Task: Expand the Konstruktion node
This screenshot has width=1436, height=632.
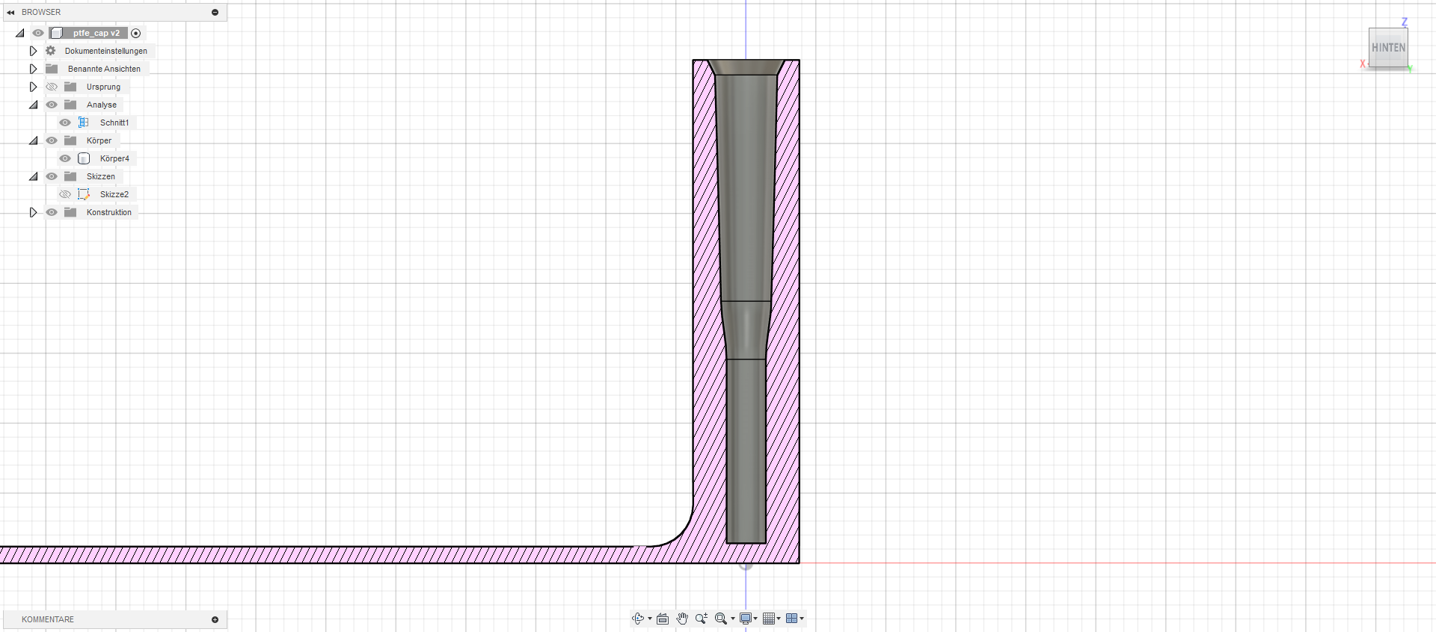Action: coord(33,212)
